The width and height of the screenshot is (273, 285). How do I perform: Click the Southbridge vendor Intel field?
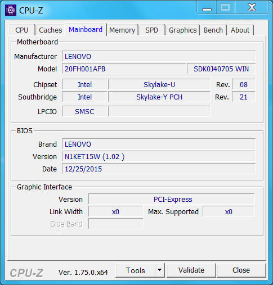pyautogui.click(x=84, y=97)
